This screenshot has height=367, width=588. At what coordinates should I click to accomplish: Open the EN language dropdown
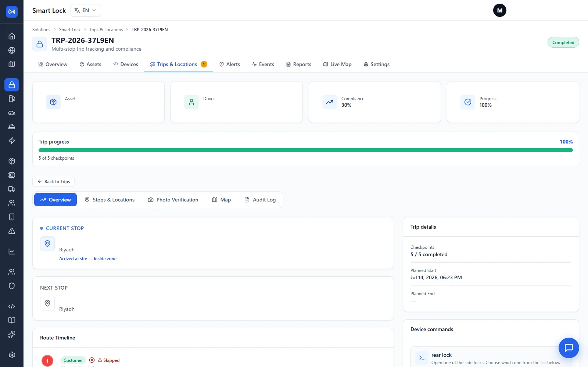[85, 10]
